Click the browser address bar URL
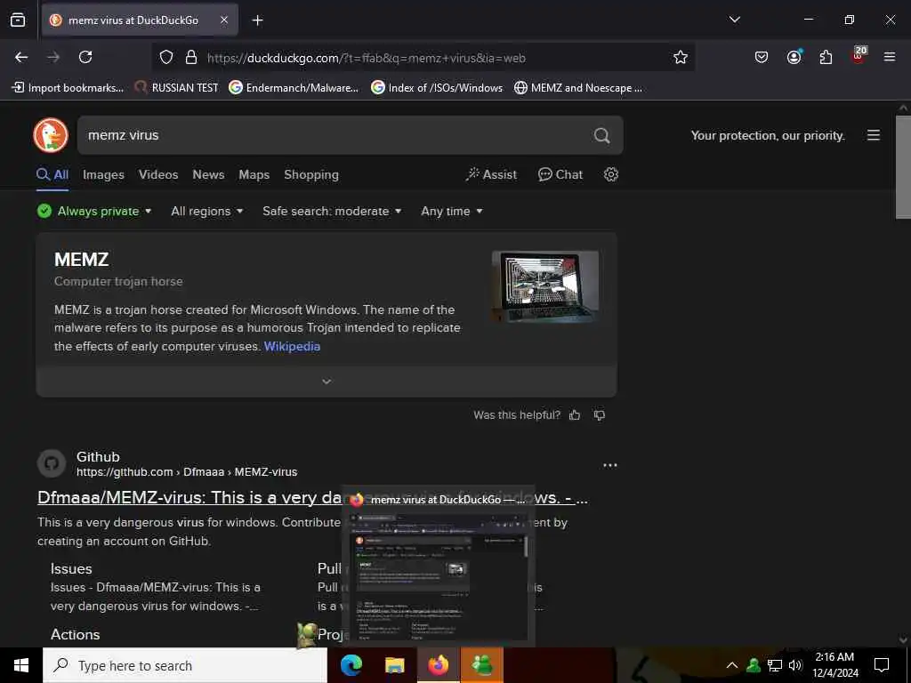 pos(366,58)
